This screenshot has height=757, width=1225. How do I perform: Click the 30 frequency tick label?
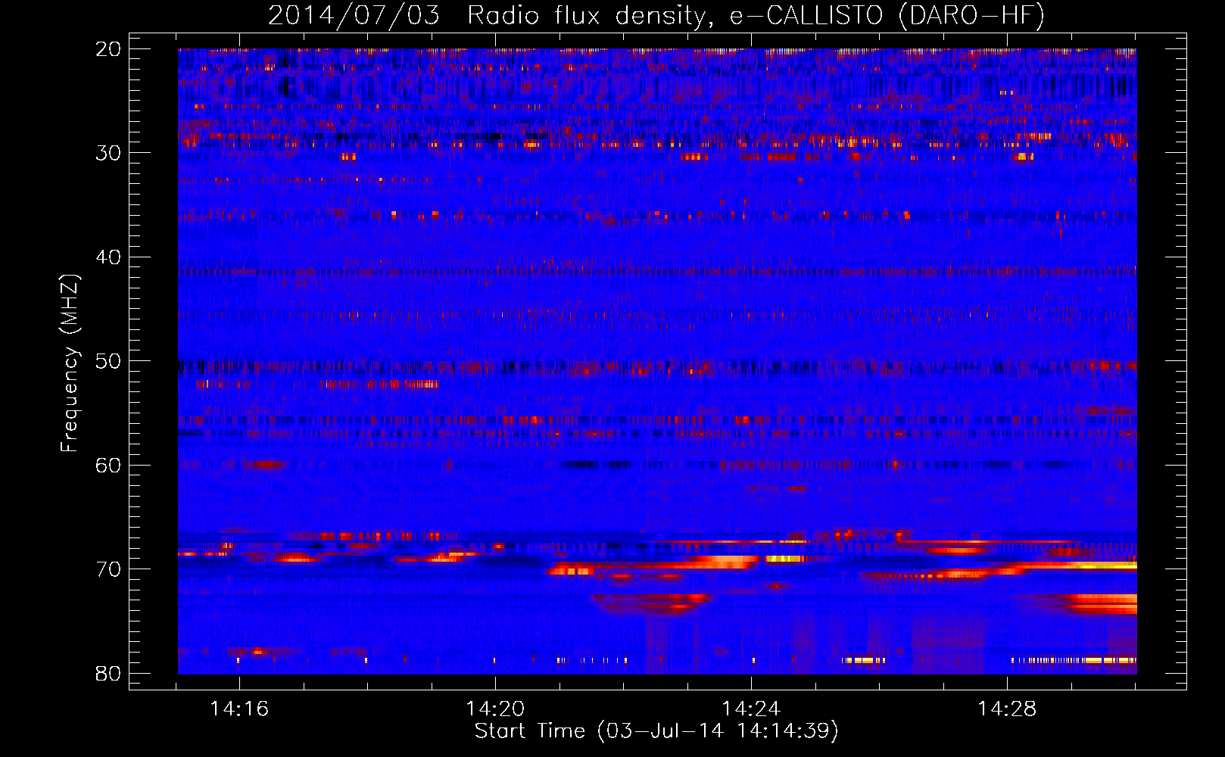108,153
